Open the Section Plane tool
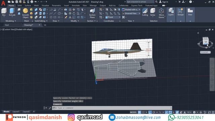 pyautogui.click(x=92, y=13)
